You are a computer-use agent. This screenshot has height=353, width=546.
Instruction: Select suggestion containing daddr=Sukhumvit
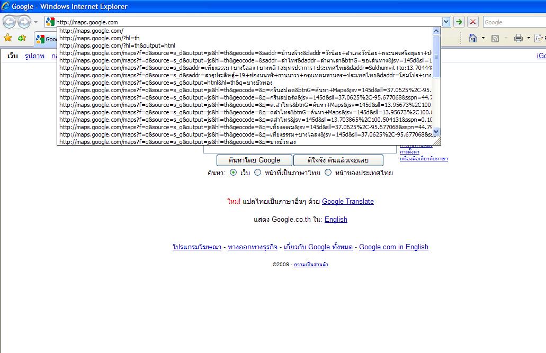(244, 68)
